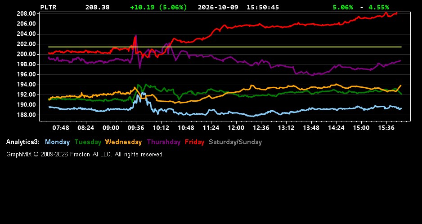Click the Analytics3 label
This screenshot has width=422, height=224.
23,142
